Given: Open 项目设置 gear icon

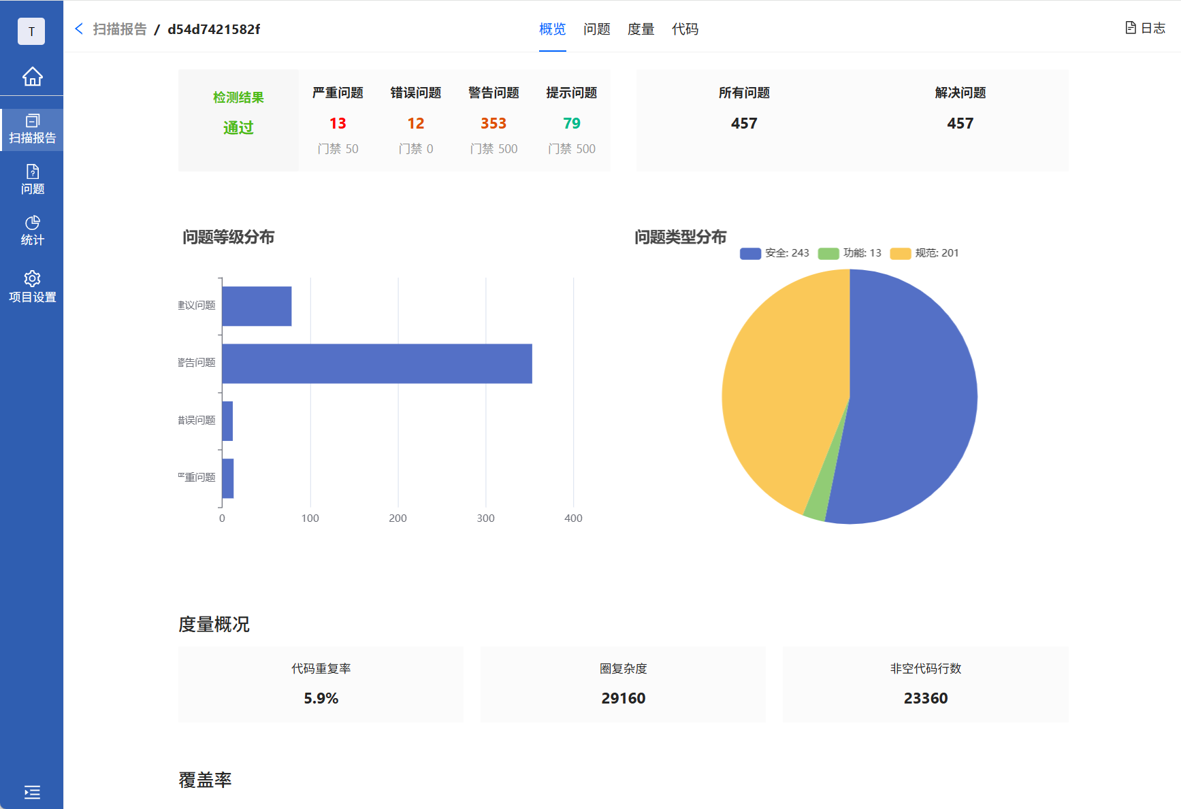Looking at the screenshot, I should click(x=32, y=286).
